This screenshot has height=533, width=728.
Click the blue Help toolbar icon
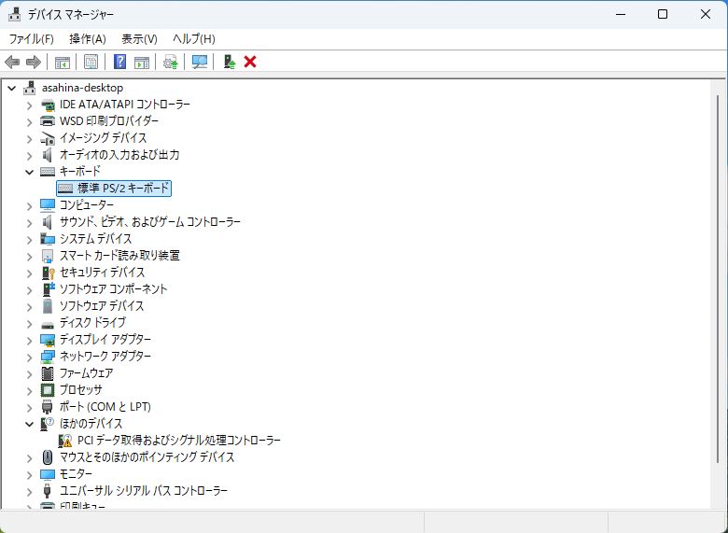(x=119, y=62)
